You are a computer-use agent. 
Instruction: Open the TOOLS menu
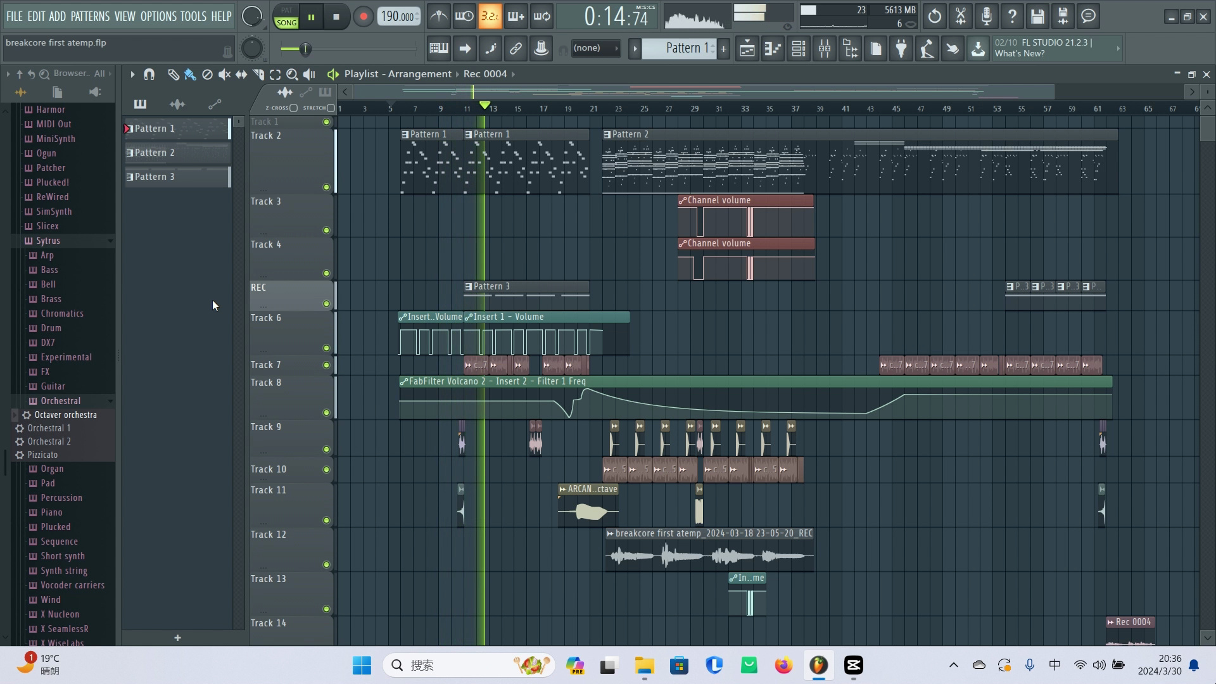pyautogui.click(x=193, y=16)
